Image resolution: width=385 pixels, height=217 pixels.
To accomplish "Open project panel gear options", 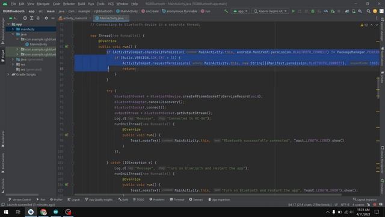I will pos(46,18).
